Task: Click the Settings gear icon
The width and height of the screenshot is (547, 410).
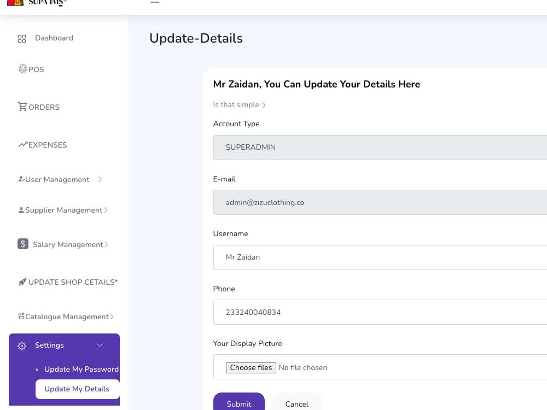Action: click(22, 345)
